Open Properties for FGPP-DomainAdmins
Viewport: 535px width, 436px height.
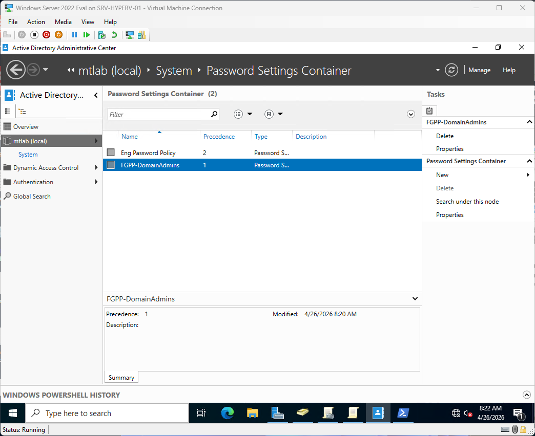[450, 149]
